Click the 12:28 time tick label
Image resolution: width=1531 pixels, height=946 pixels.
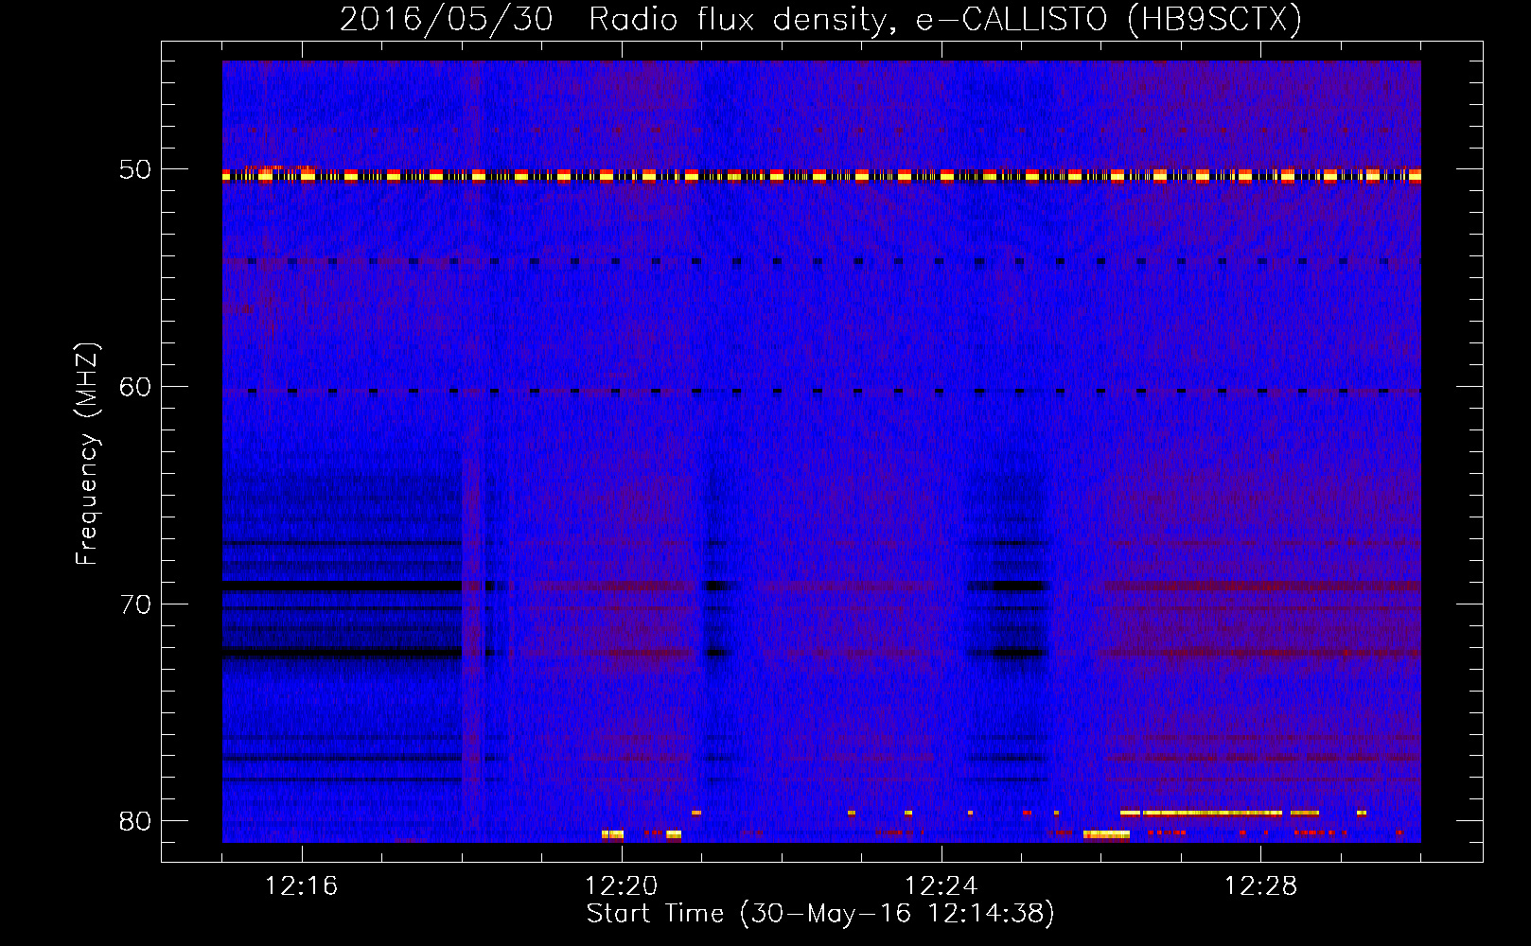[x=1261, y=886]
